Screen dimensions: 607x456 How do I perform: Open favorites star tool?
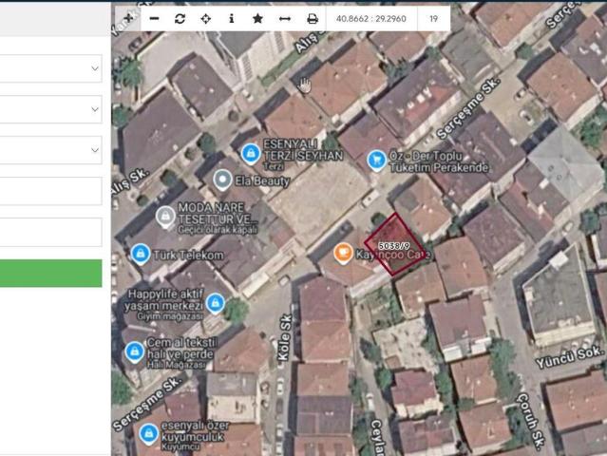pos(257,19)
